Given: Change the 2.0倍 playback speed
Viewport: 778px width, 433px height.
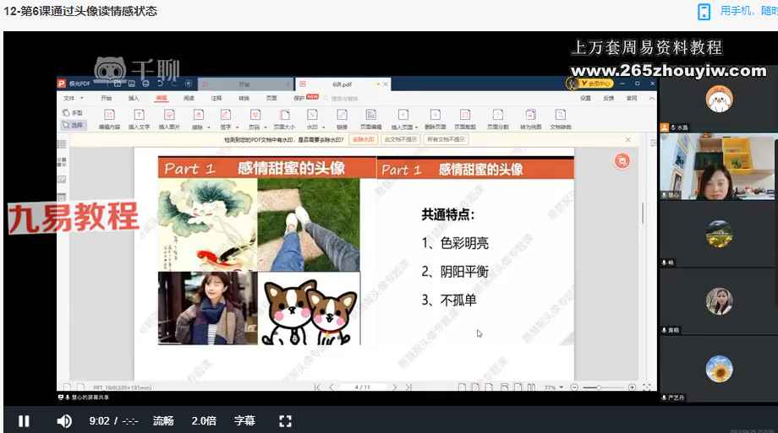Looking at the screenshot, I should pyautogui.click(x=204, y=421).
